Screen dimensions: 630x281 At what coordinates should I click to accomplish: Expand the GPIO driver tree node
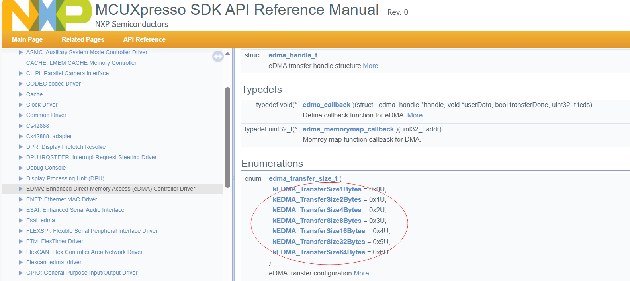click(21, 273)
